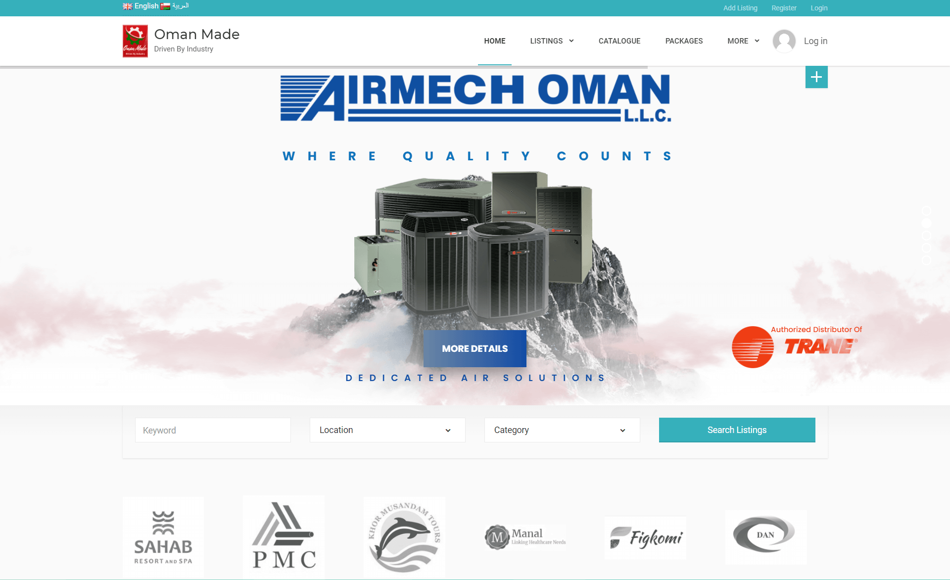Go to the Home menu item
The height and width of the screenshot is (580, 950).
coord(495,41)
